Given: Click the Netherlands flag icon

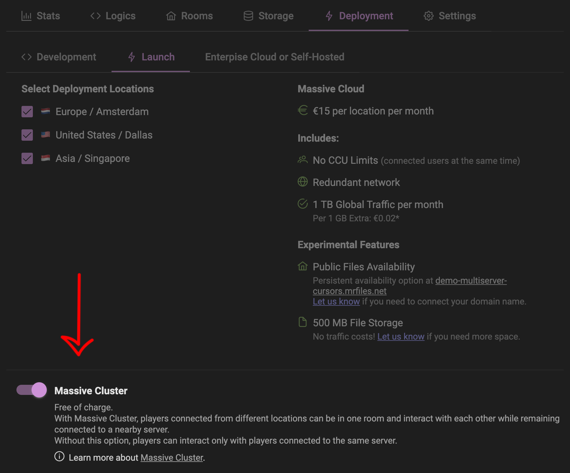Looking at the screenshot, I should click(45, 111).
